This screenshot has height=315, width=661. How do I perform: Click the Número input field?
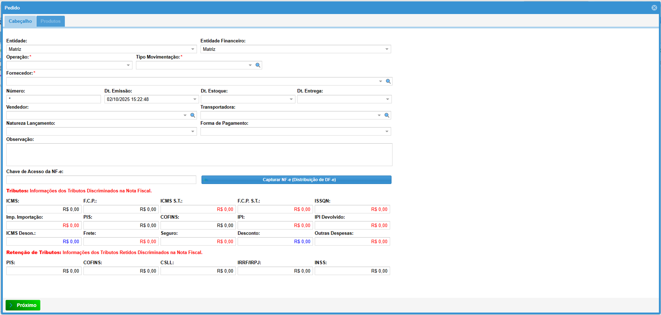pyautogui.click(x=54, y=100)
